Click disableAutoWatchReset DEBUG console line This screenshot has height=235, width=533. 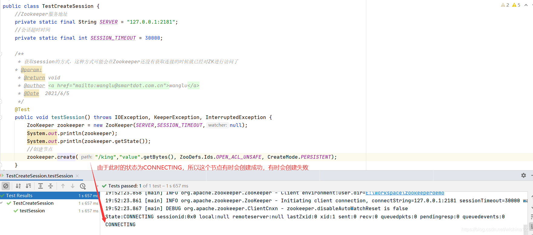257,209
